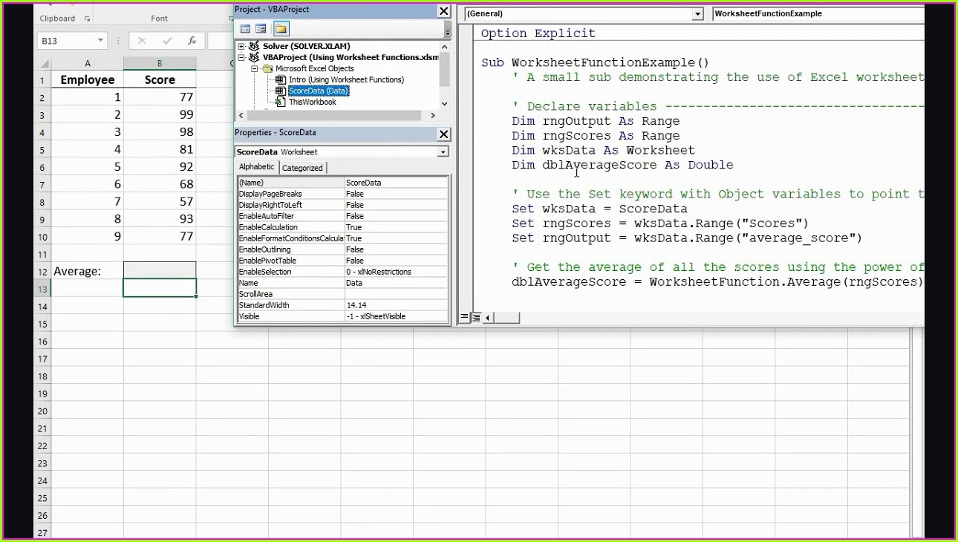
Task: Click the Name property value Data
Action: click(396, 283)
